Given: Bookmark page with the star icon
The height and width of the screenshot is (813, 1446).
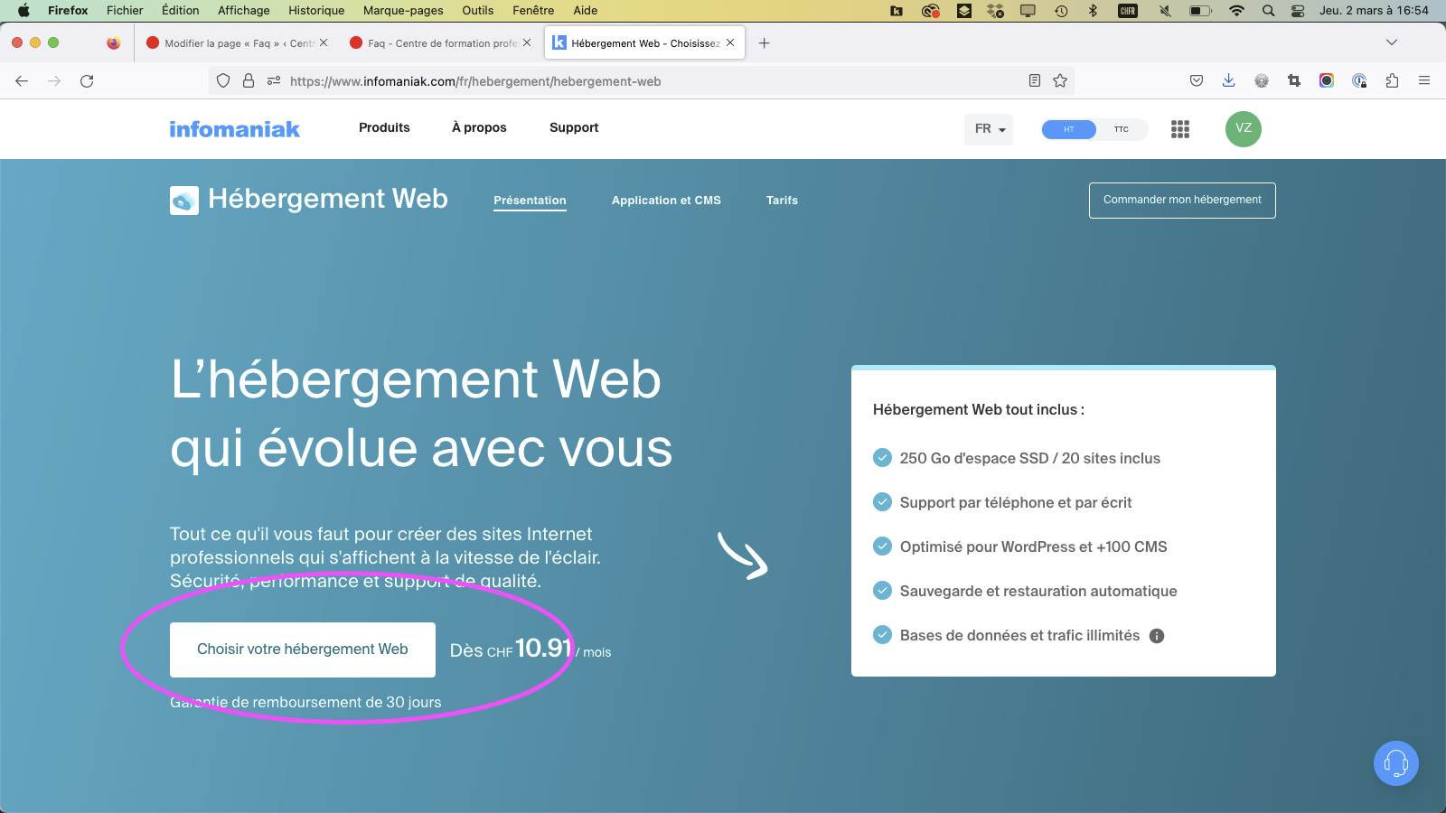Looking at the screenshot, I should (x=1060, y=81).
